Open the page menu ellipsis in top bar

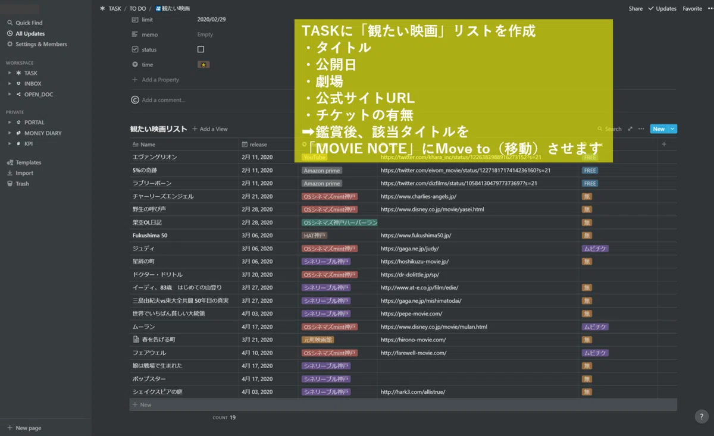click(710, 9)
